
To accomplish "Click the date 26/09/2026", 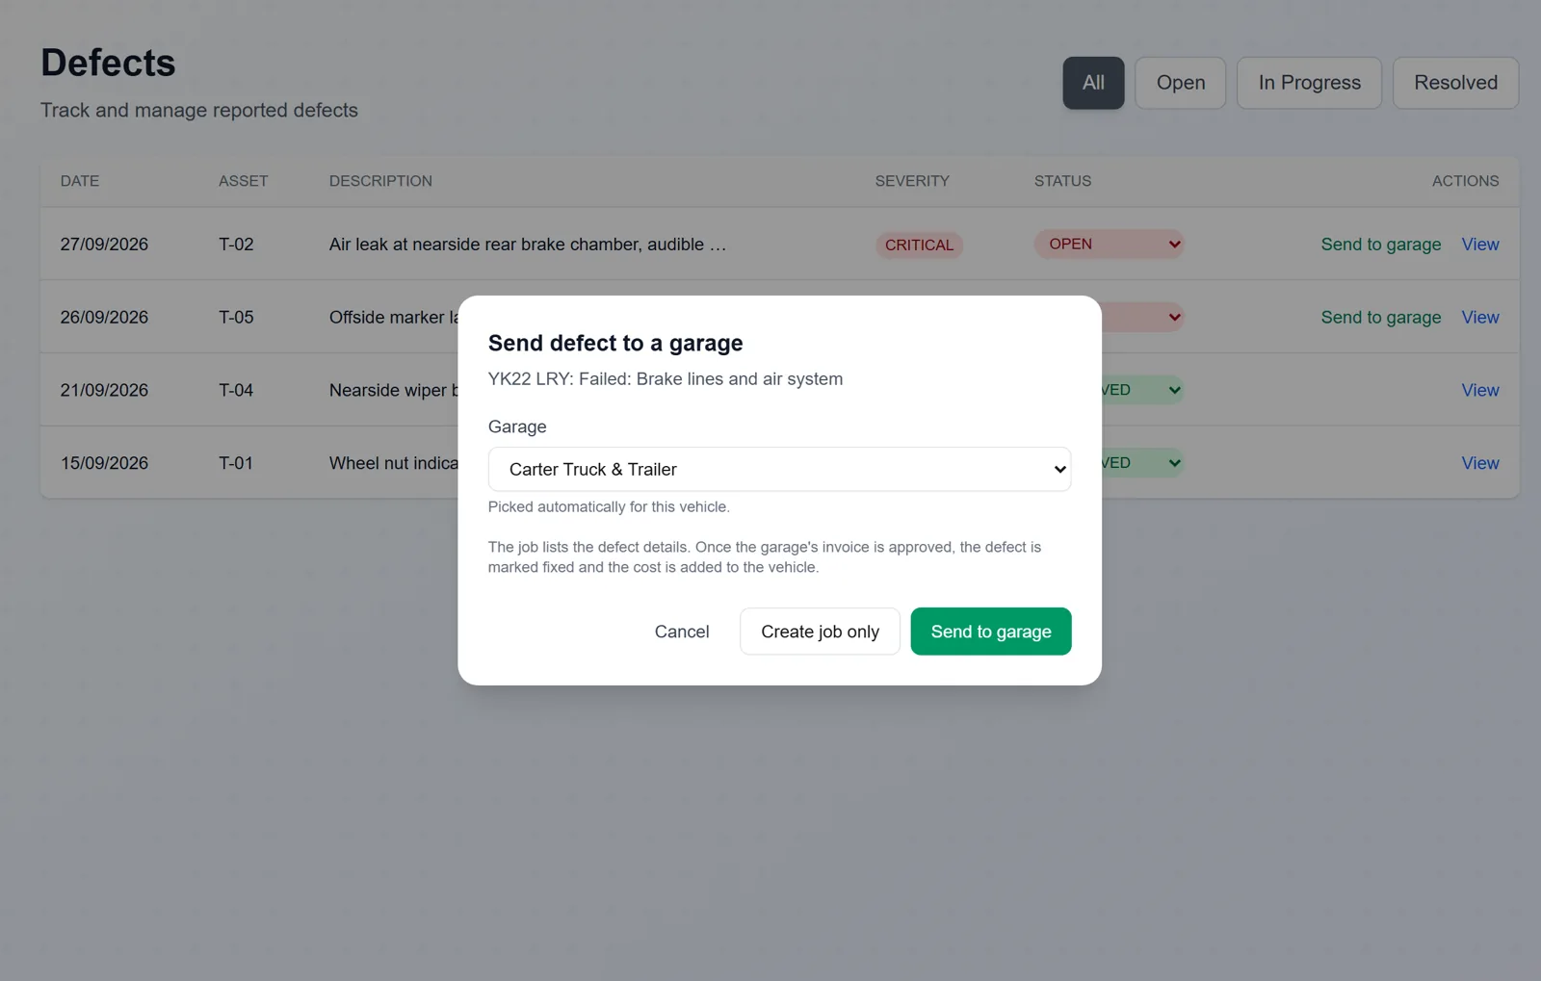I will (x=104, y=318).
